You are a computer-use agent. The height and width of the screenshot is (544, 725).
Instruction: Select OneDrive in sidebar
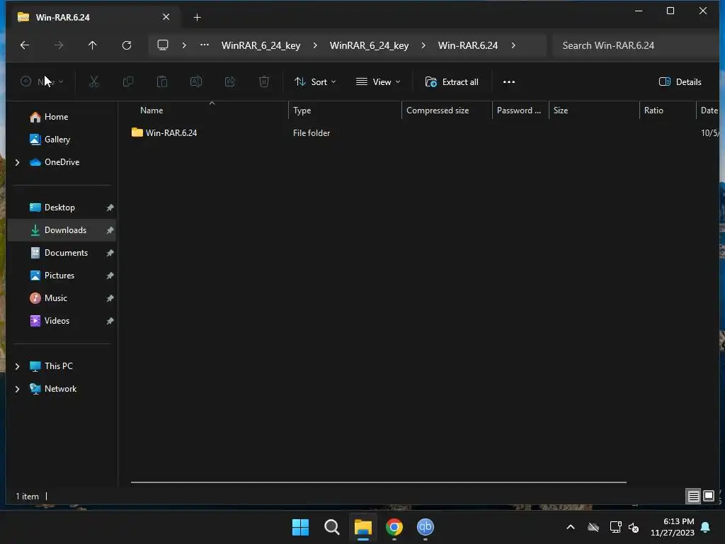click(62, 162)
